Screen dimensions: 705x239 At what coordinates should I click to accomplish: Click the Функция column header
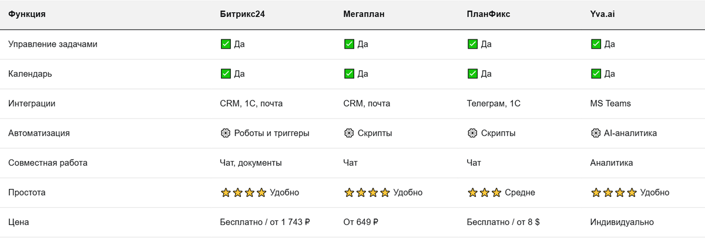pos(27,13)
